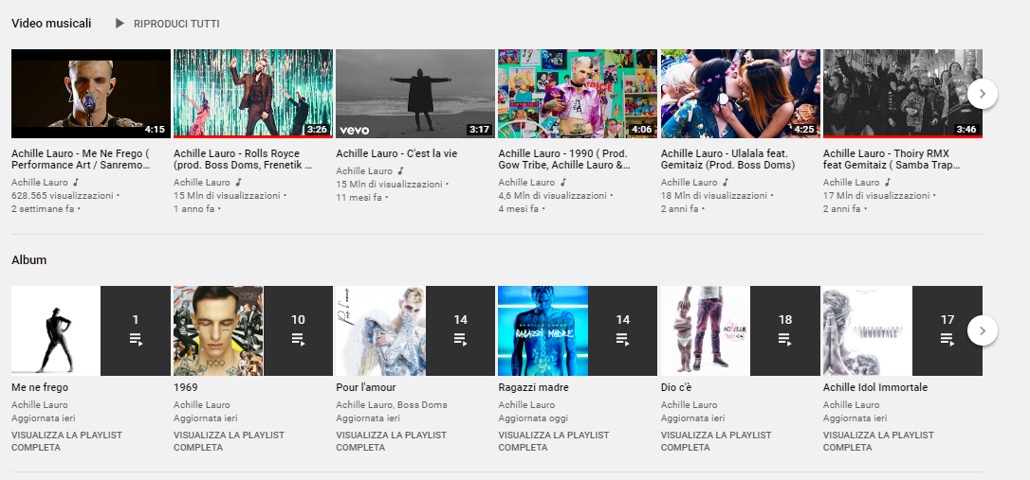Screen dimensions: 1030x480
Task: Click the Album section heading
Action: [x=28, y=259]
